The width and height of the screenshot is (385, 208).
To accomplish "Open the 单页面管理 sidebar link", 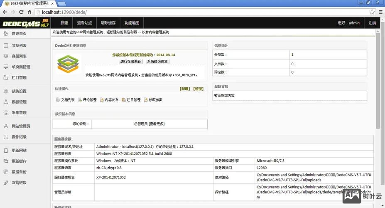I will point(21,67).
